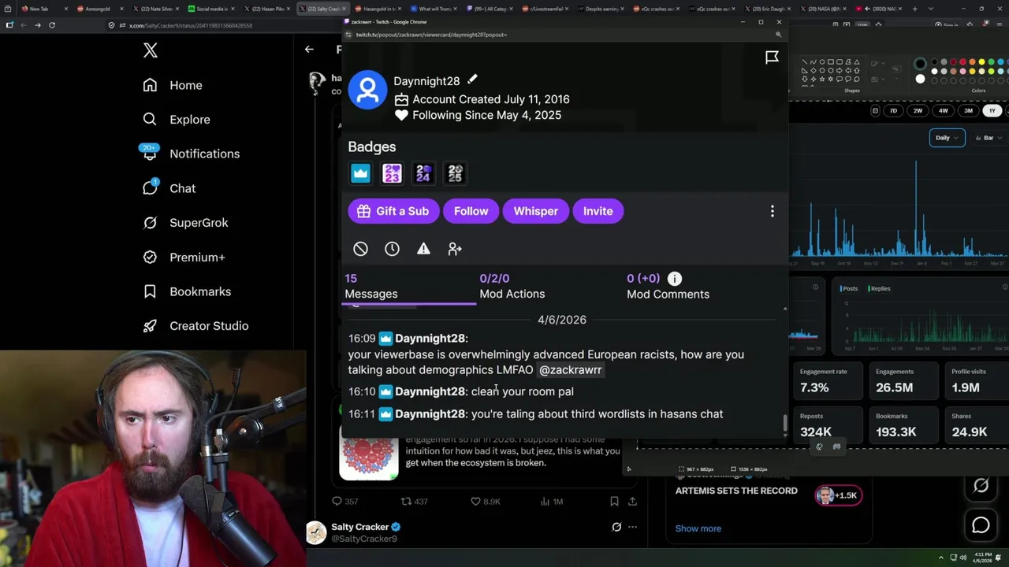Click Show more under trending

pyautogui.click(x=698, y=528)
